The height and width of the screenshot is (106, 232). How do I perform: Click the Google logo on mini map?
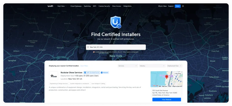(155, 86)
